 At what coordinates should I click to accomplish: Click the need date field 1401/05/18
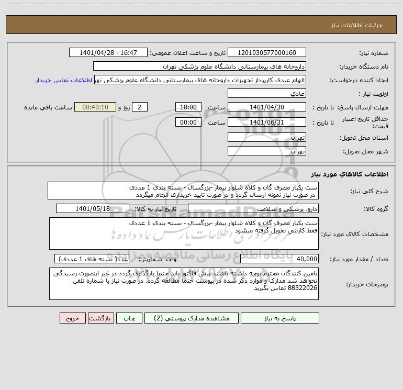[93, 208]
